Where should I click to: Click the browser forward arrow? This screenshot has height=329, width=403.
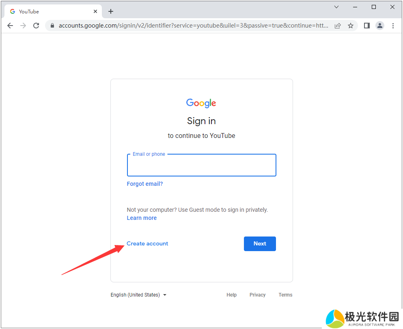[x=23, y=26]
